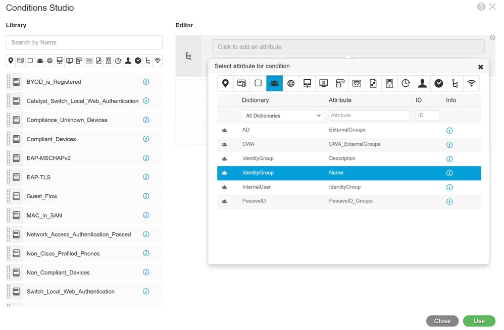504x330 pixels.
Task: Open the All Dictionaries dropdown
Action: 282,116
